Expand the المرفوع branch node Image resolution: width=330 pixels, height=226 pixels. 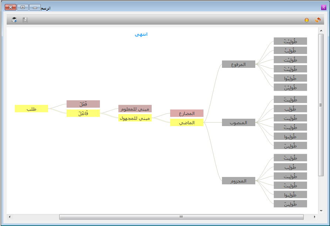point(239,64)
